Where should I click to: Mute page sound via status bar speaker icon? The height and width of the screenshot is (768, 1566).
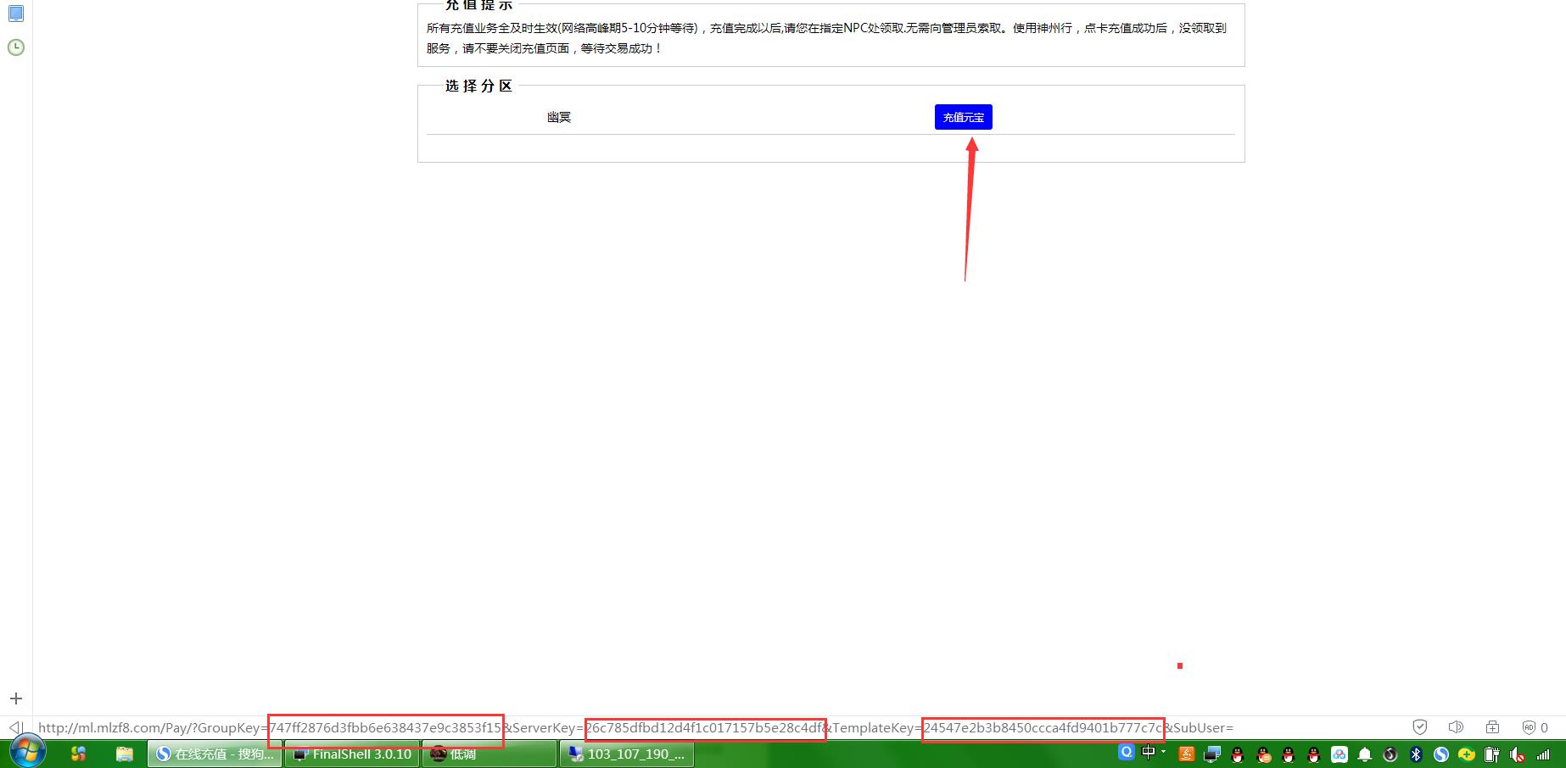(1456, 727)
